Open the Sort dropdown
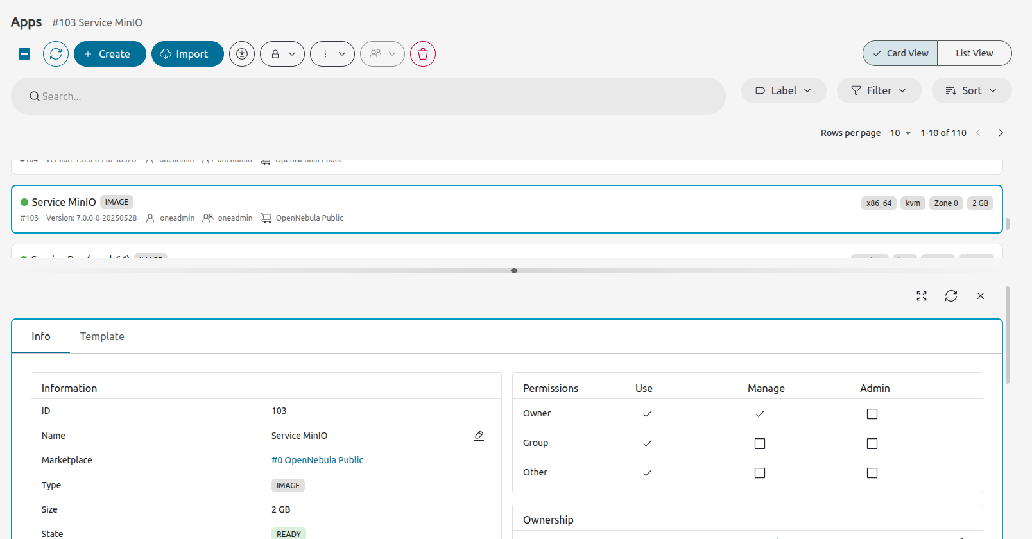The width and height of the screenshot is (1032, 539). tap(972, 90)
